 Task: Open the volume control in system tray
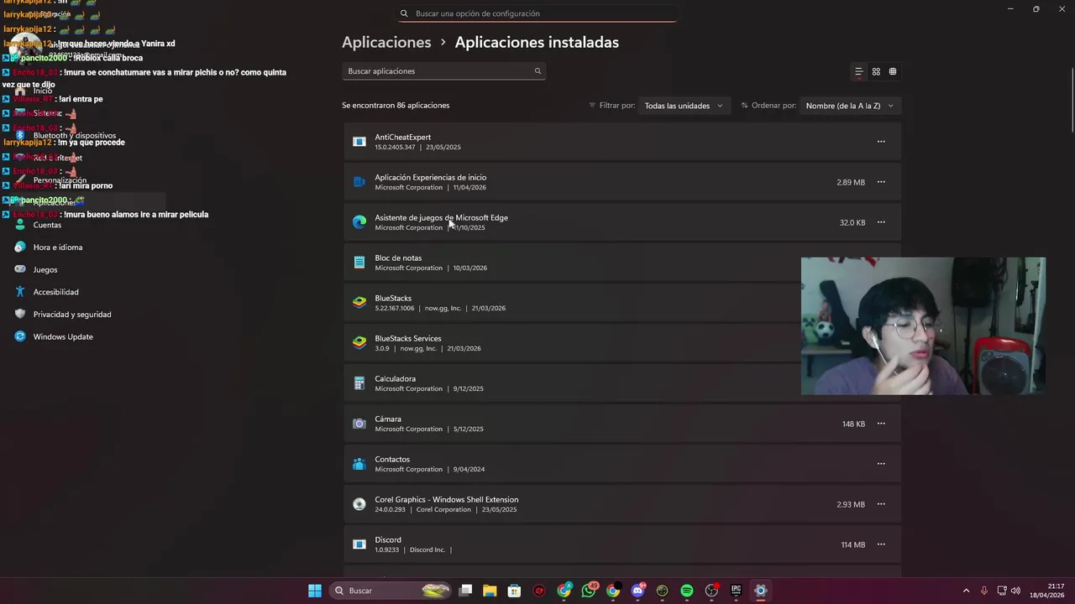click(x=1015, y=591)
